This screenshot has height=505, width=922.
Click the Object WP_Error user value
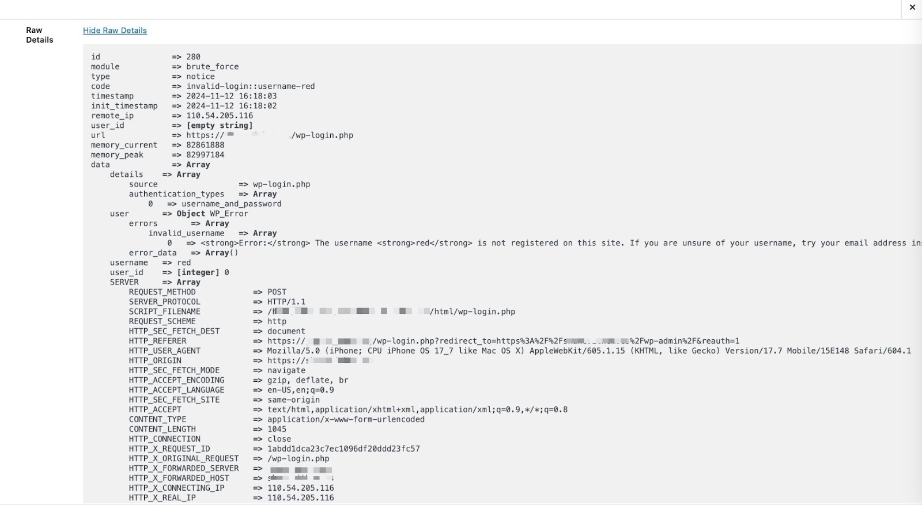pos(212,214)
